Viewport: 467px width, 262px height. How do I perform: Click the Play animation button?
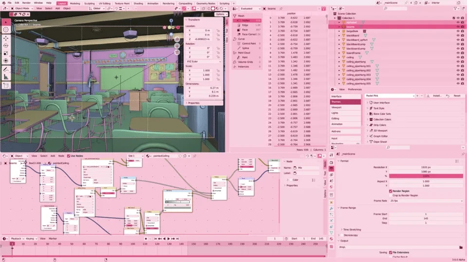click(x=169, y=239)
